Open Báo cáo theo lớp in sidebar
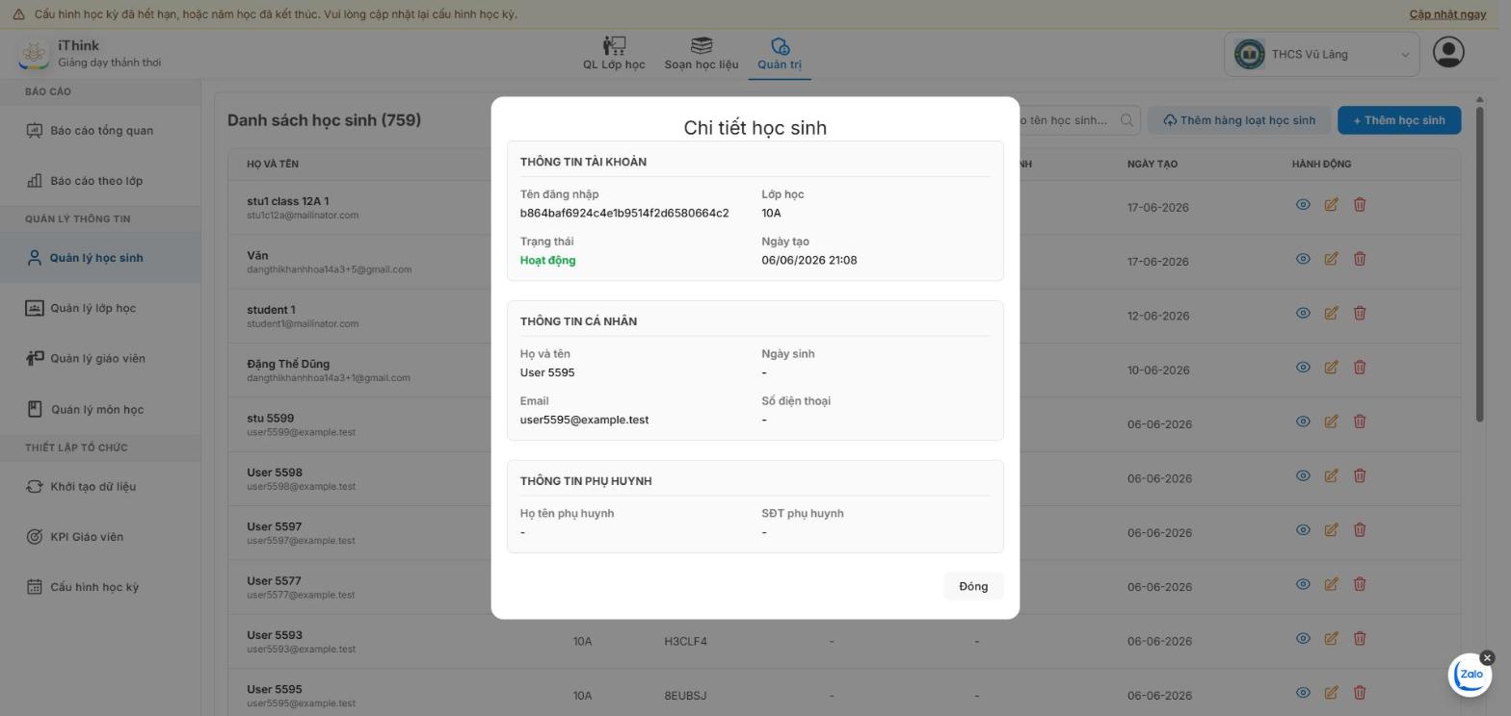This screenshot has height=716, width=1511. (100, 181)
